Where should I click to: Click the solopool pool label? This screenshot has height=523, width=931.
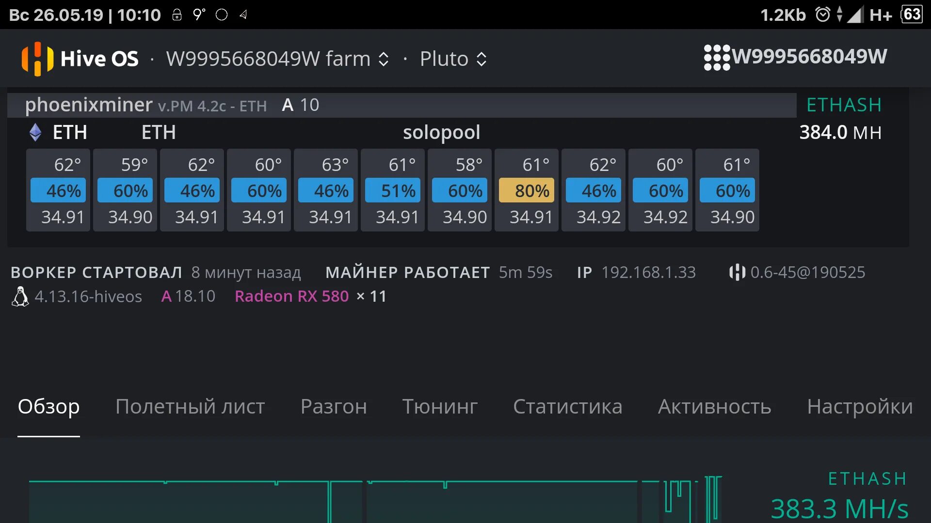coord(441,132)
